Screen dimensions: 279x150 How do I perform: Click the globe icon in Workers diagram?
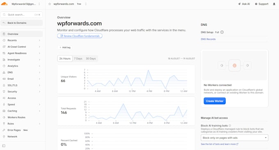pos(235,65)
